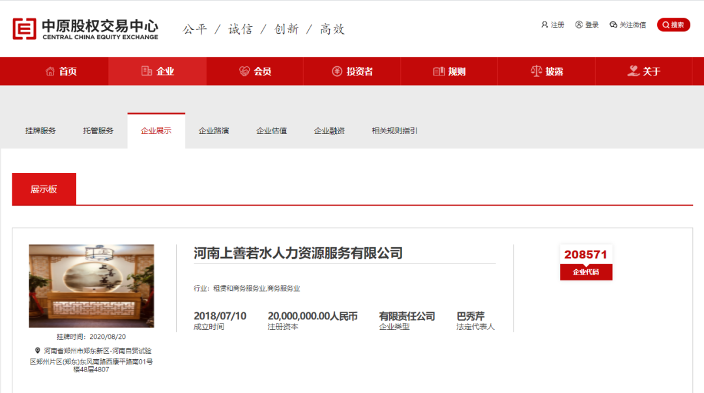Click the home icon beside 首页
Image resolution: width=704 pixels, height=393 pixels.
click(x=50, y=72)
